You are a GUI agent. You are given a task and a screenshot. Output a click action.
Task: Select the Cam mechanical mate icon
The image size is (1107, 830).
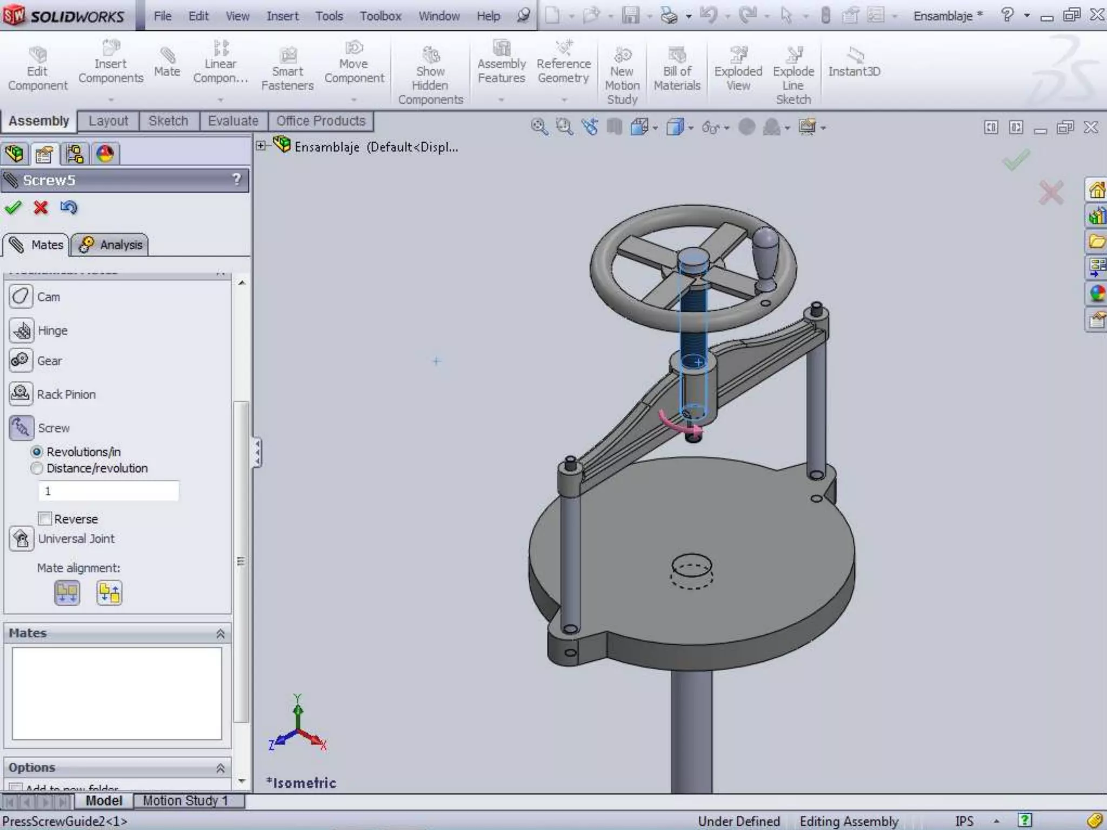[21, 297]
